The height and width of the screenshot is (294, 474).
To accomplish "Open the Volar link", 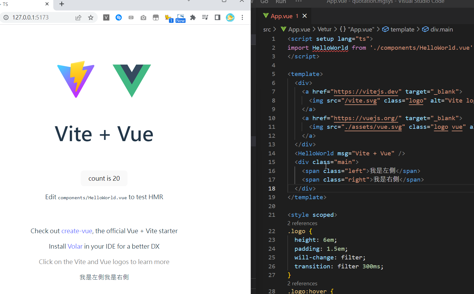I will pos(75,246).
